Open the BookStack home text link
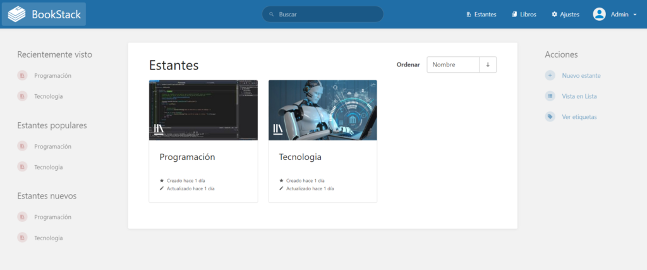This screenshot has width=647, height=270. (x=56, y=15)
